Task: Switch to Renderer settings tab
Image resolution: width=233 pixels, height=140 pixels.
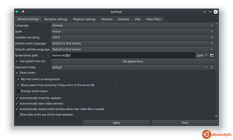Action: (56, 19)
